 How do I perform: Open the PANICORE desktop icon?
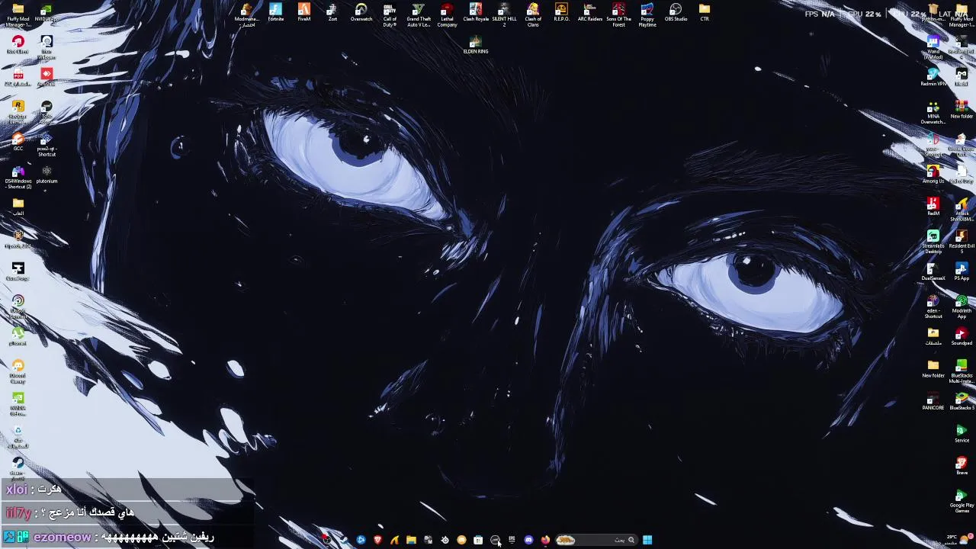click(933, 401)
